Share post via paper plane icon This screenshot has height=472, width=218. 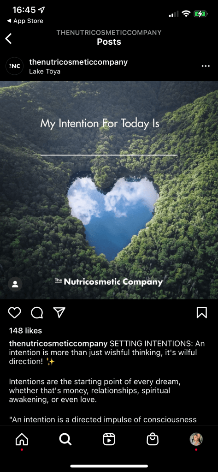(59, 312)
